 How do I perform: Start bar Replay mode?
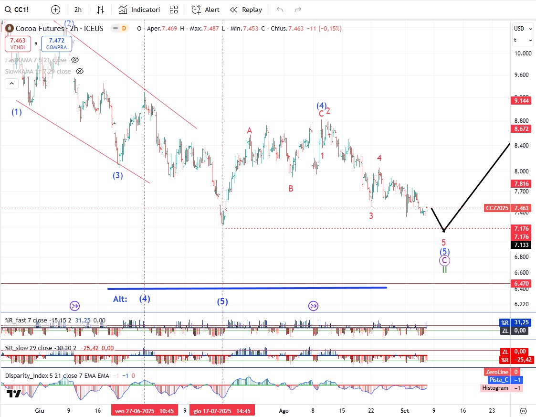[x=246, y=10]
